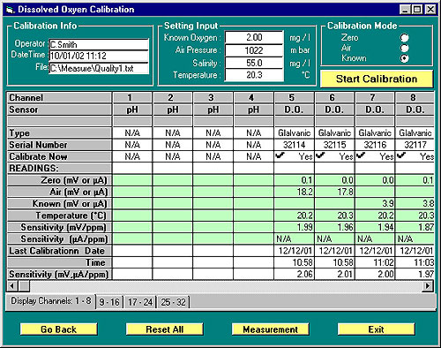Toggle Calibrate Now checkbox for channel 6
The width and height of the screenshot is (441, 348).
click(x=321, y=155)
